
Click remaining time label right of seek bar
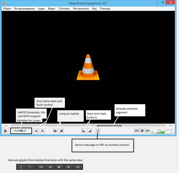click(171, 125)
